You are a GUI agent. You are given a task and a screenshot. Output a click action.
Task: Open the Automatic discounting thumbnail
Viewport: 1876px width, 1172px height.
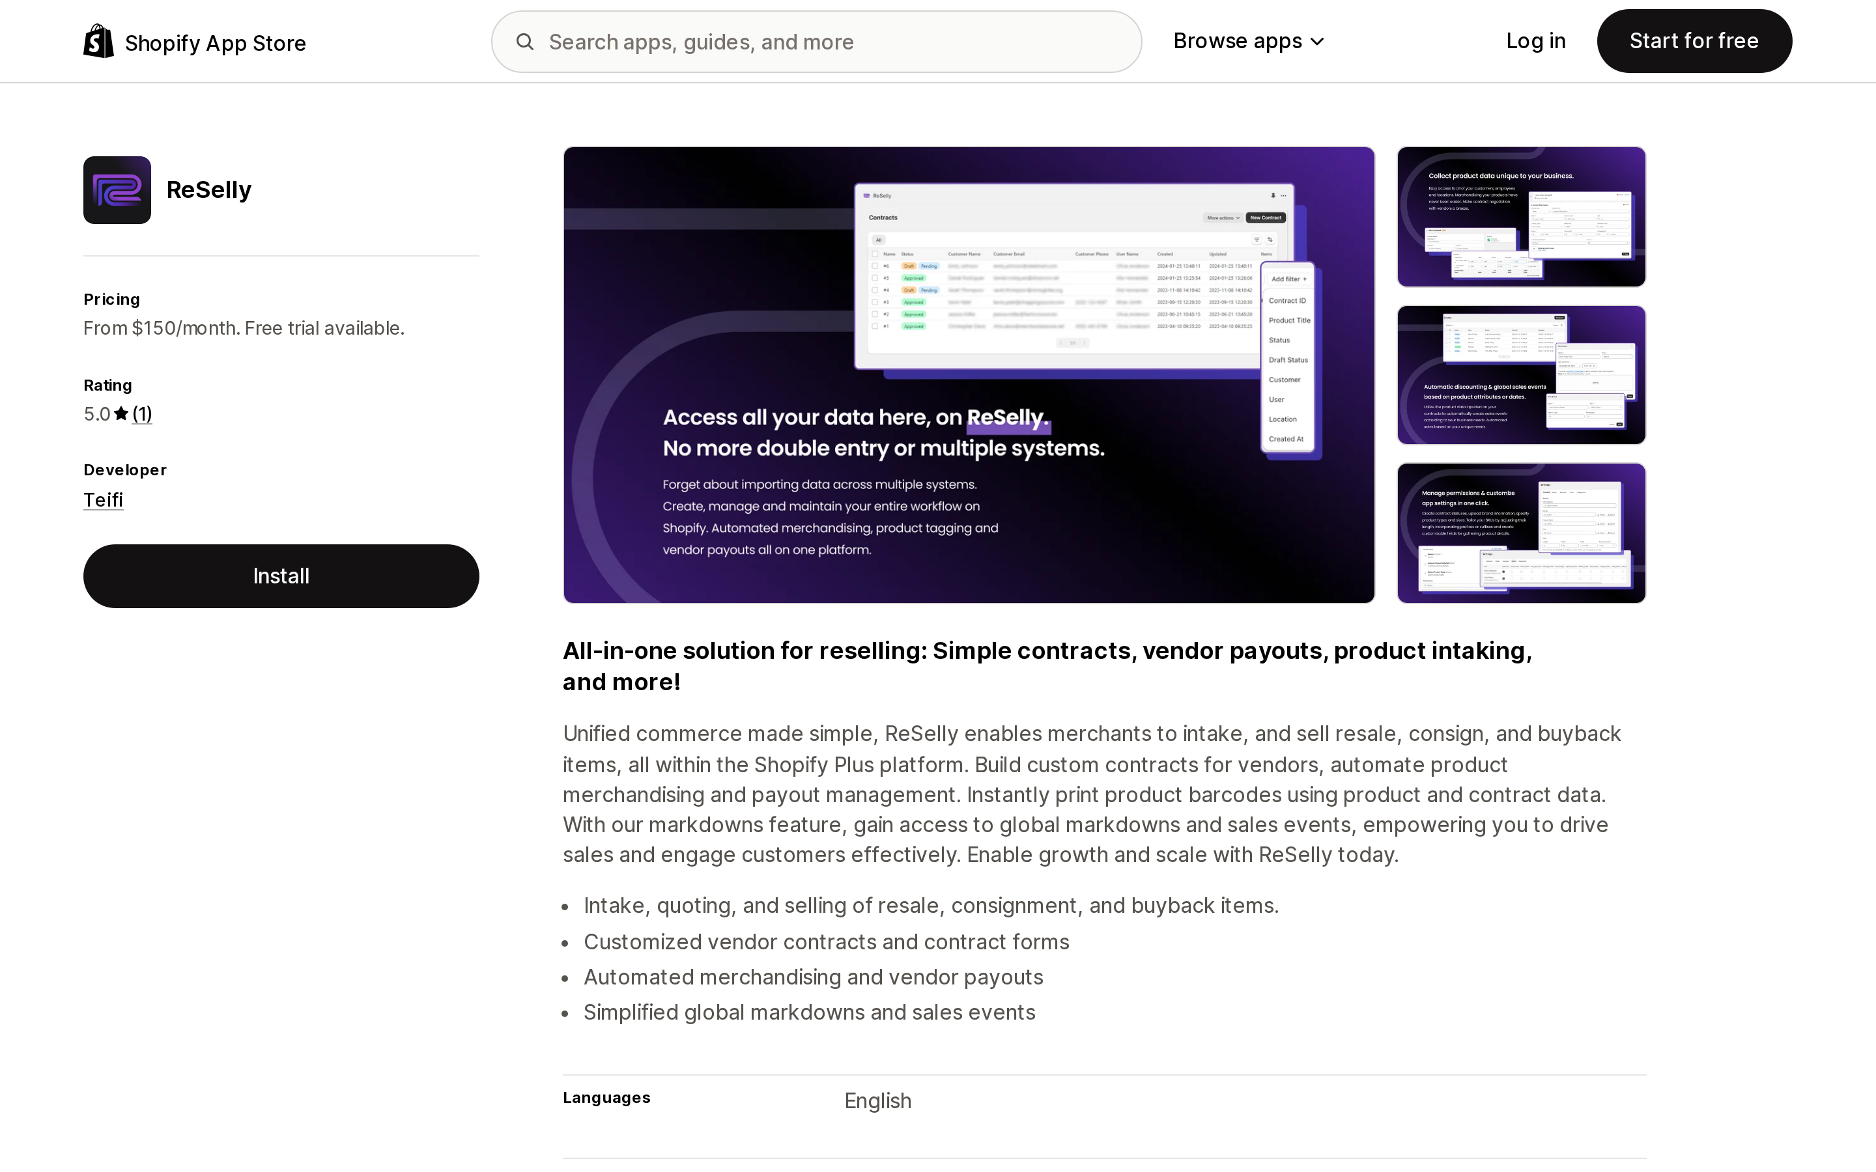tap(1521, 375)
